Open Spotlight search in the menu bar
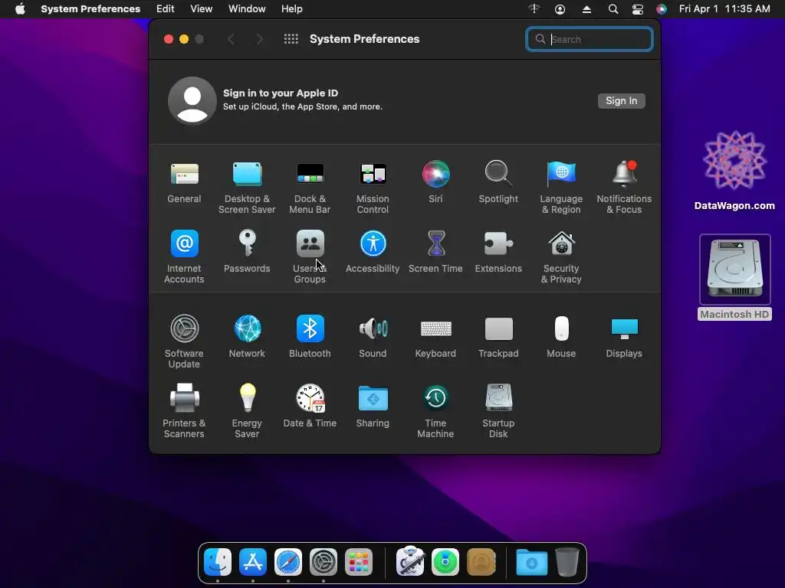Screen dimensions: 785x588 pos(613,9)
